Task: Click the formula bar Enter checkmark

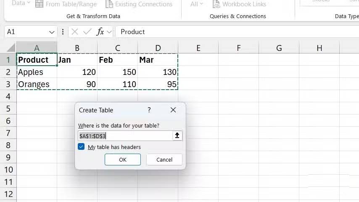Action: 87,32
